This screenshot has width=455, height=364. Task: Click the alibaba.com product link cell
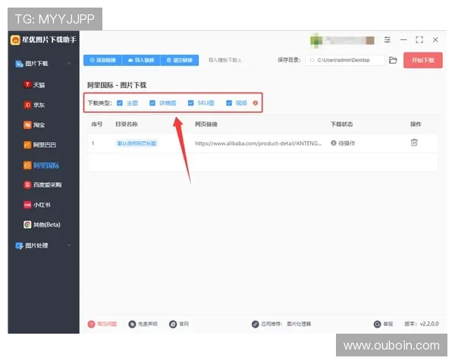(259, 143)
